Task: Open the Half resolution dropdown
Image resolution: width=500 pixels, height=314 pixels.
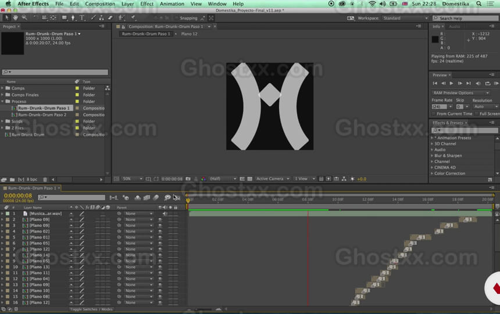Action: coord(223,179)
